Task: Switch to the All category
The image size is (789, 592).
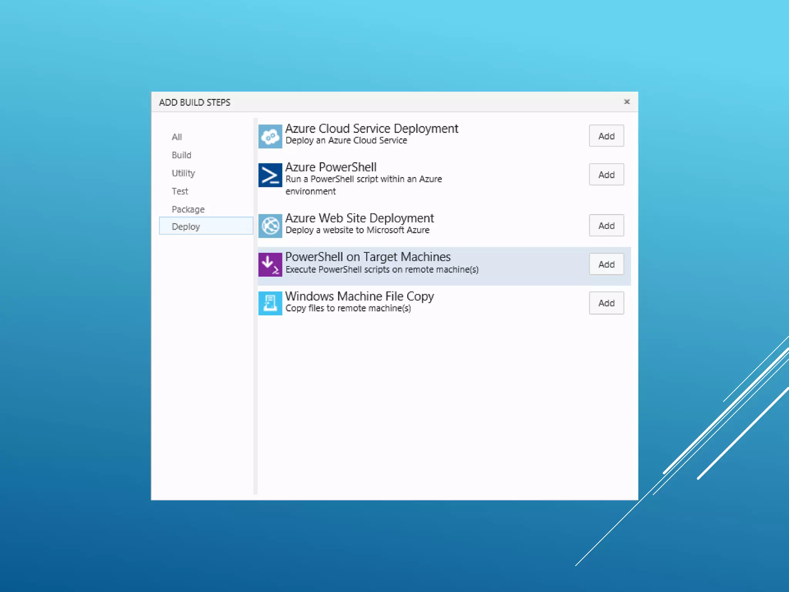Action: [x=177, y=137]
